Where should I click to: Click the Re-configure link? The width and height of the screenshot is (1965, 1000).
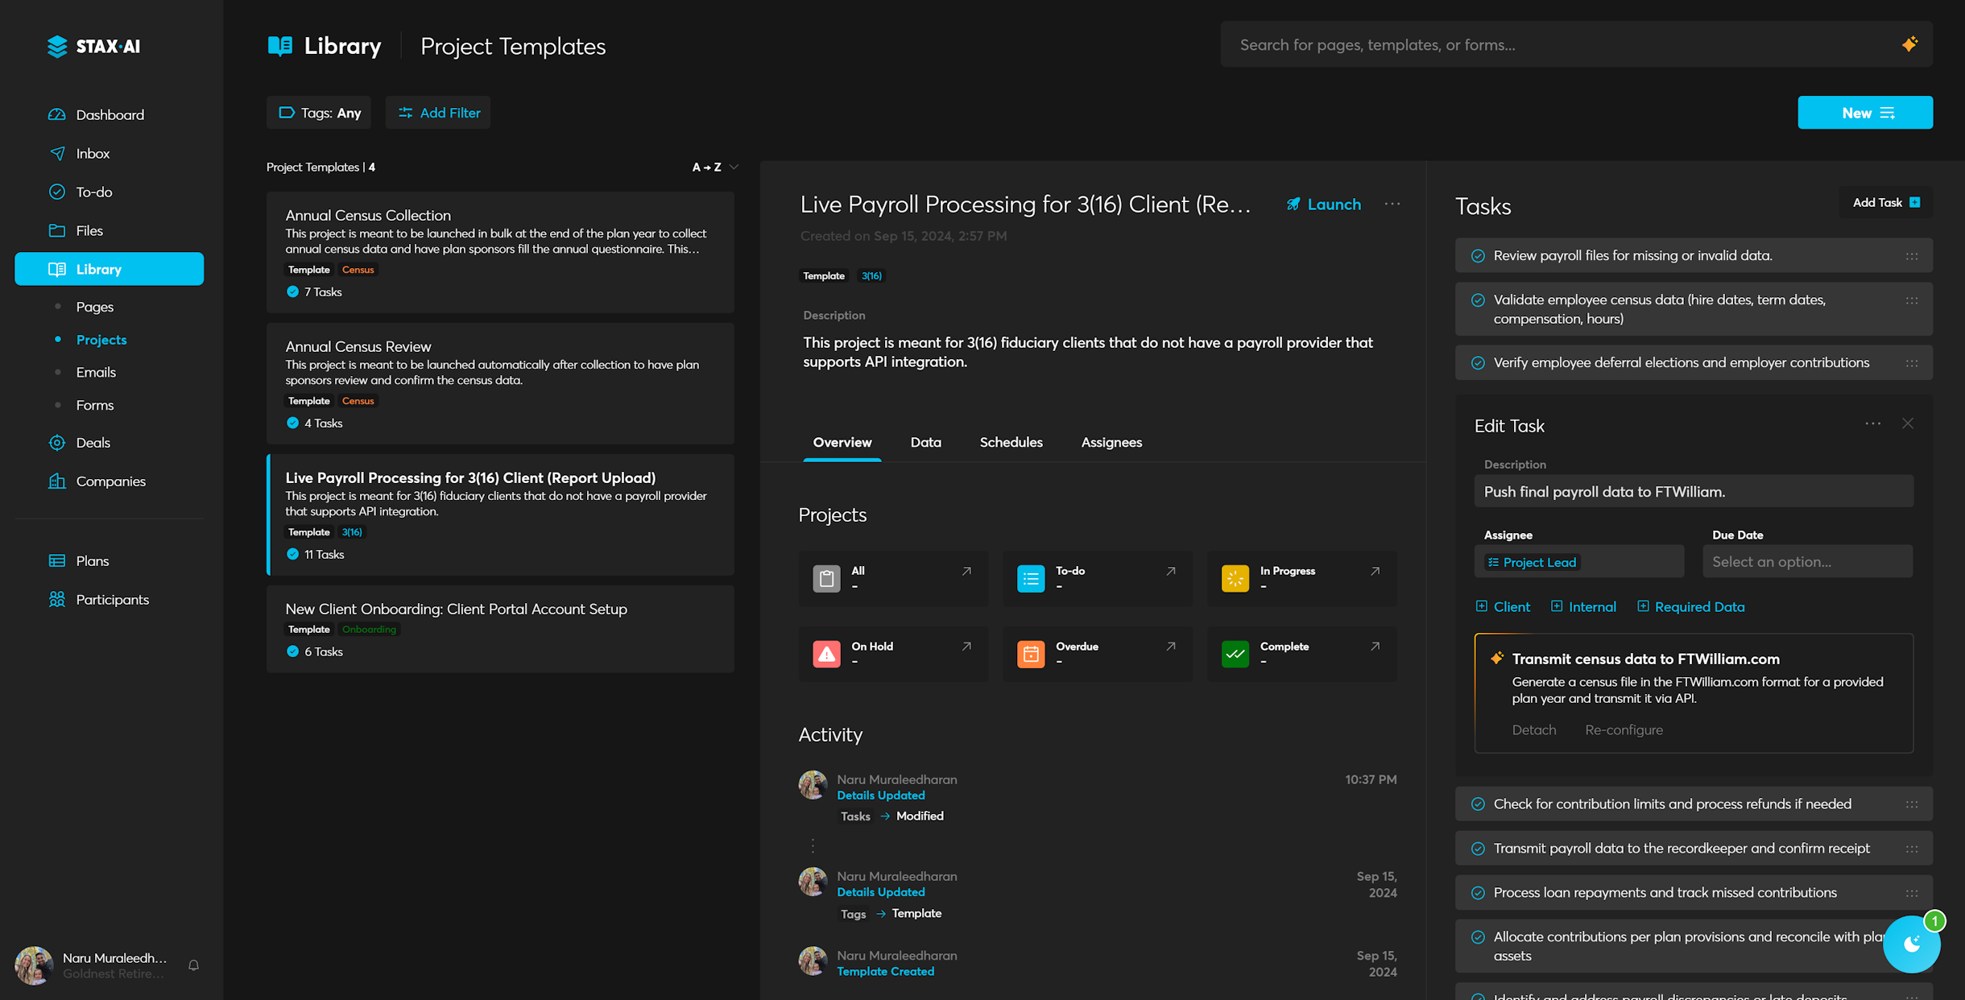1623,729
